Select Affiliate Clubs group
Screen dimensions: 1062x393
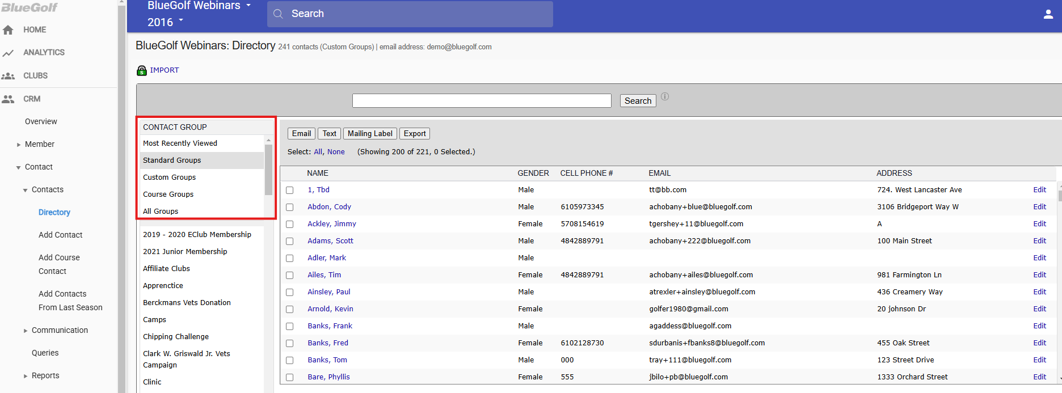pos(166,269)
